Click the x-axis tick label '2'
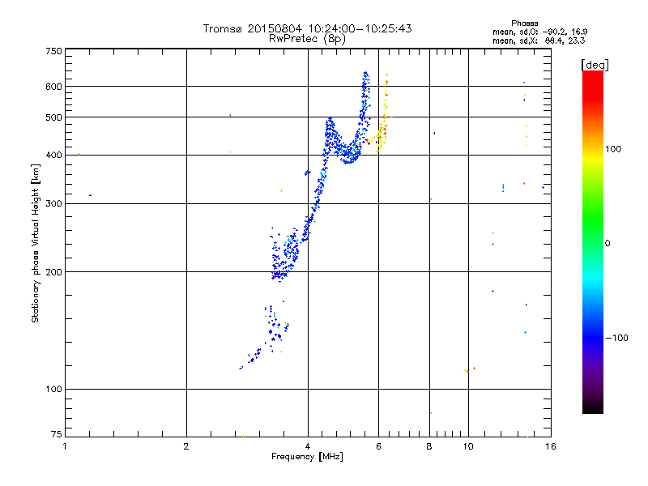Image resolution: width=648 pixels, height=486 pixels. click(x=186, y=446)
